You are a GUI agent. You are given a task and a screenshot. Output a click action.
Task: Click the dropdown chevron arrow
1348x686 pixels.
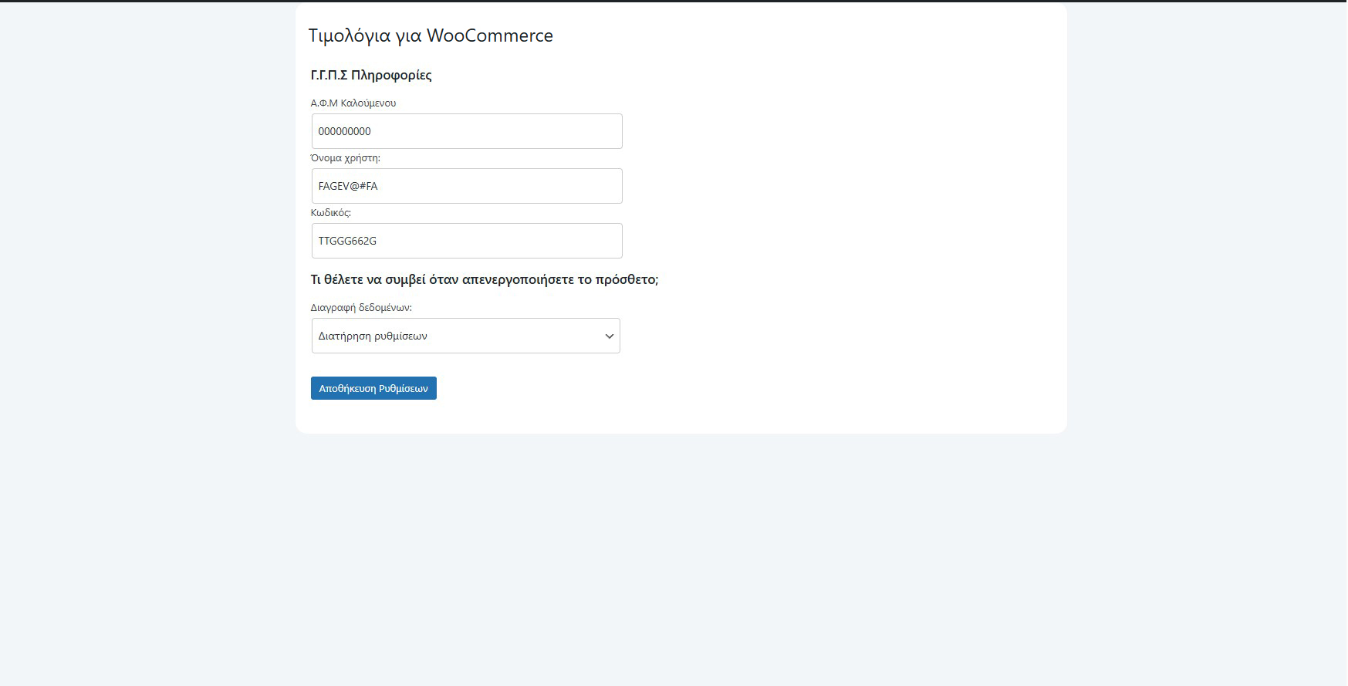click(x=609, y=336)
